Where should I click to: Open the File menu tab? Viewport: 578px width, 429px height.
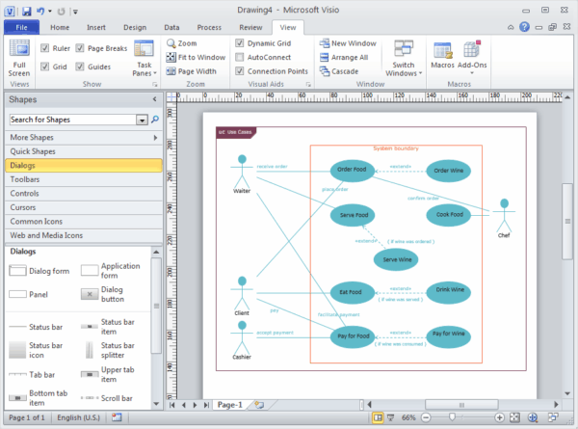coord(20,29)
